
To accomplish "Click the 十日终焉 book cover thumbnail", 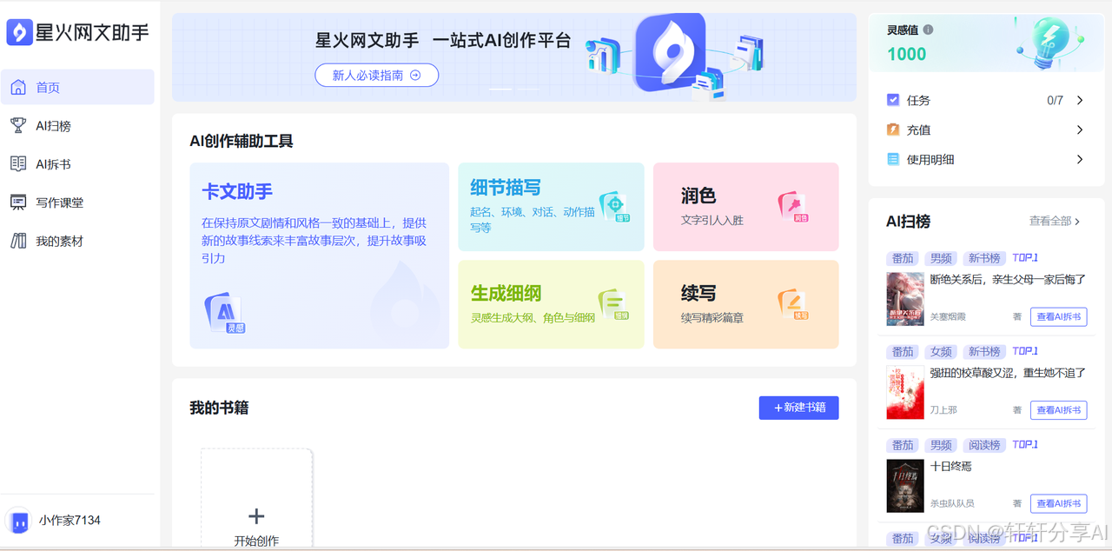I will 904,486.
